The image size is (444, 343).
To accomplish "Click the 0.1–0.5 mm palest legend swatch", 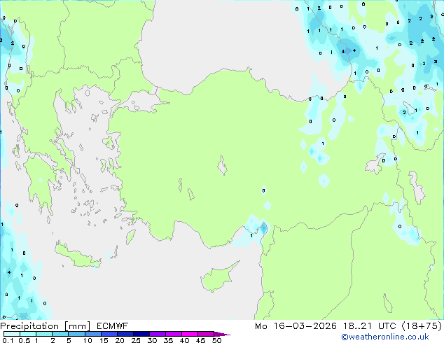I will point(12,334).
